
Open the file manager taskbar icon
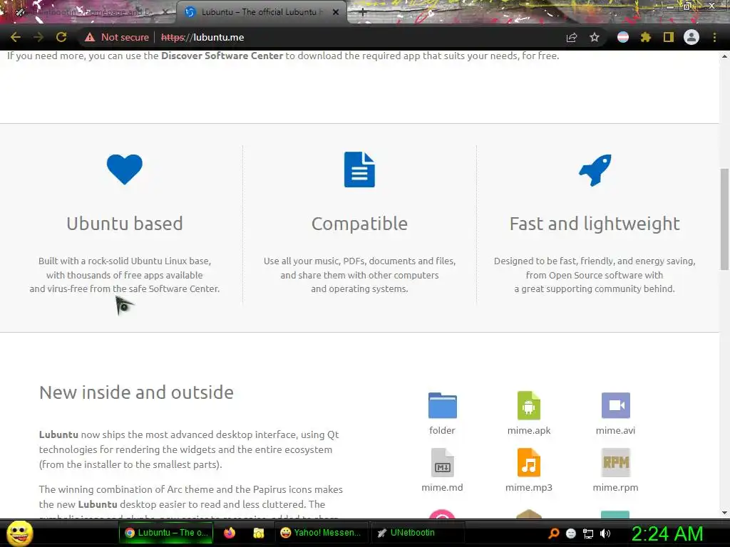click(258, 533)
